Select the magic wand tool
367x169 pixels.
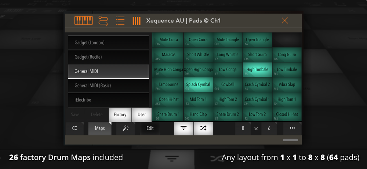point(126,128)
